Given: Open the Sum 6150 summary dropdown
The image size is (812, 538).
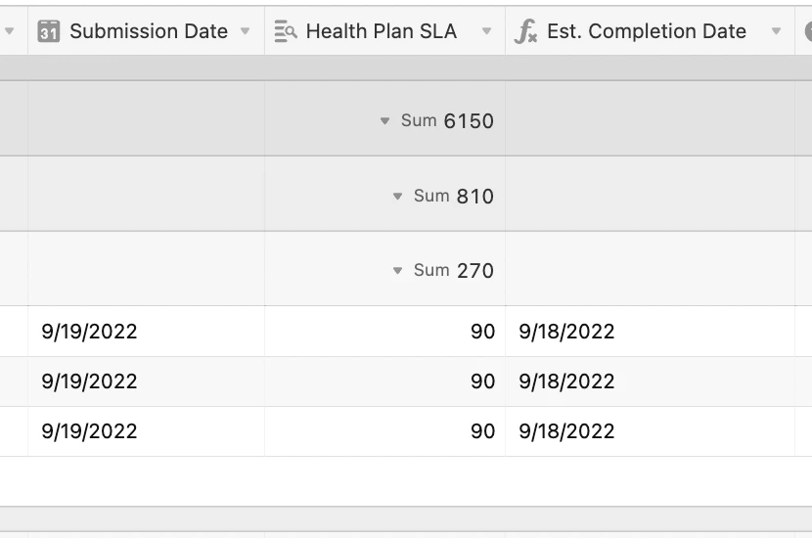Looking at the screenshot, I should (x=385, y=121).
